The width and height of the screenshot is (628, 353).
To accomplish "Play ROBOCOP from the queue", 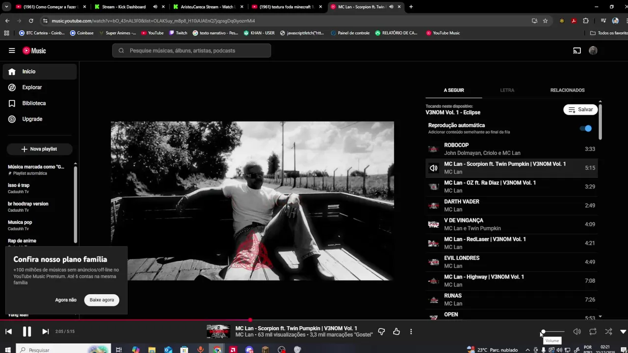I will 512,149.
